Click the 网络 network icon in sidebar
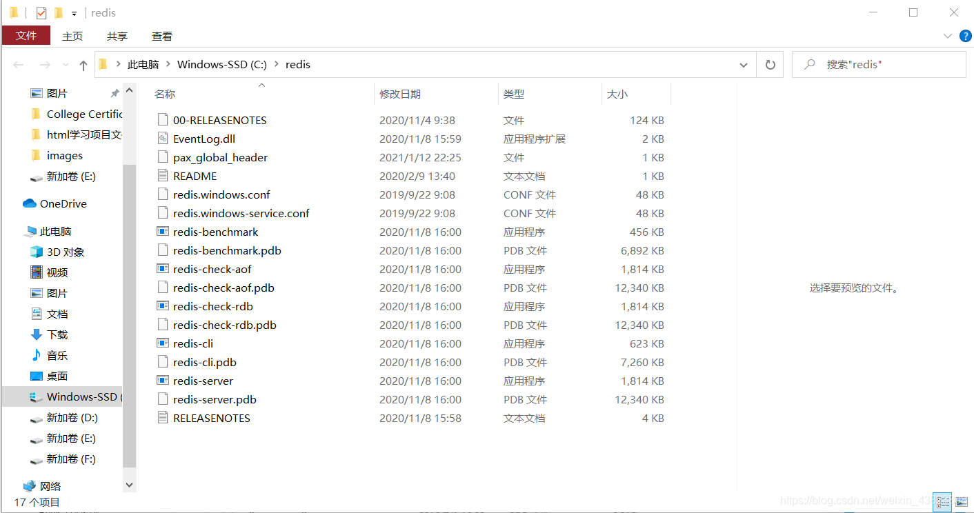974x513 pixels. point(30,486)
